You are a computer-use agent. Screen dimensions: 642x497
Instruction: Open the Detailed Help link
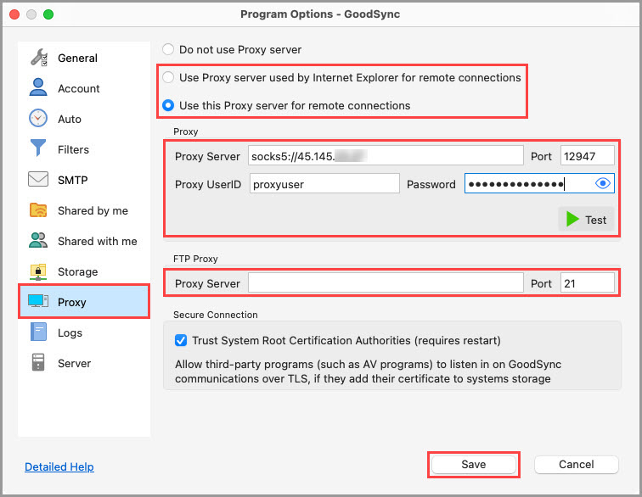pyautogui.click(x=59, y=466)
